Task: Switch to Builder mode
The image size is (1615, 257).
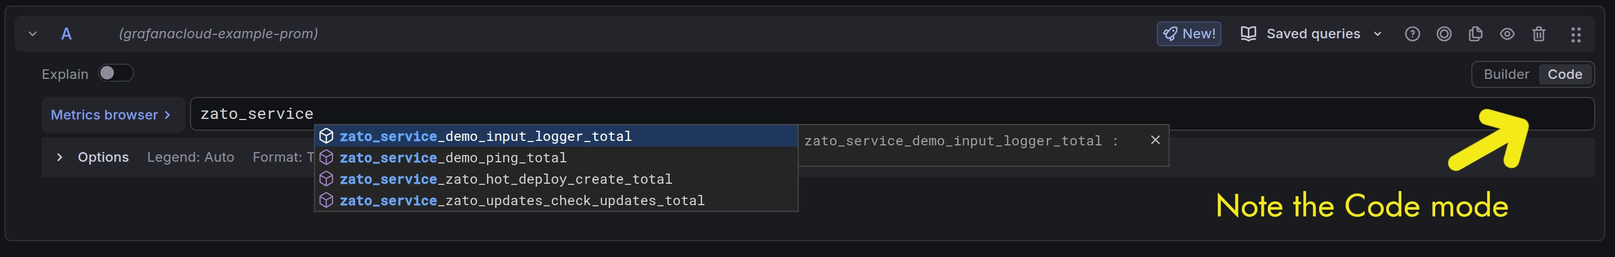Action: coord(1506,74)
